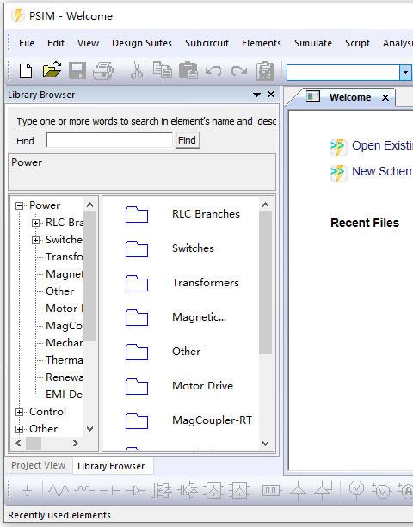Click the Redo arrow icon
The image size is (413, 527).
(239, 70)
